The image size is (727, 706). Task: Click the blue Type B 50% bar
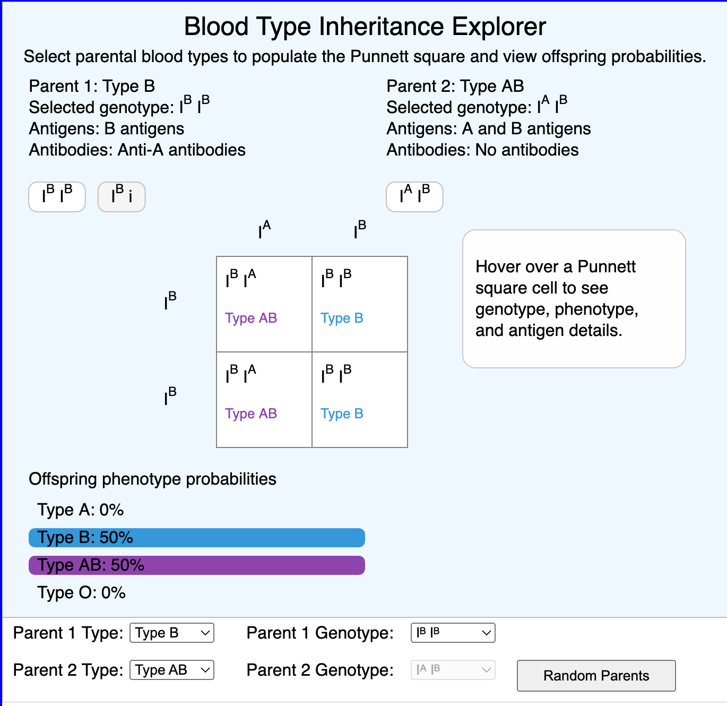[x=197, y=538]
